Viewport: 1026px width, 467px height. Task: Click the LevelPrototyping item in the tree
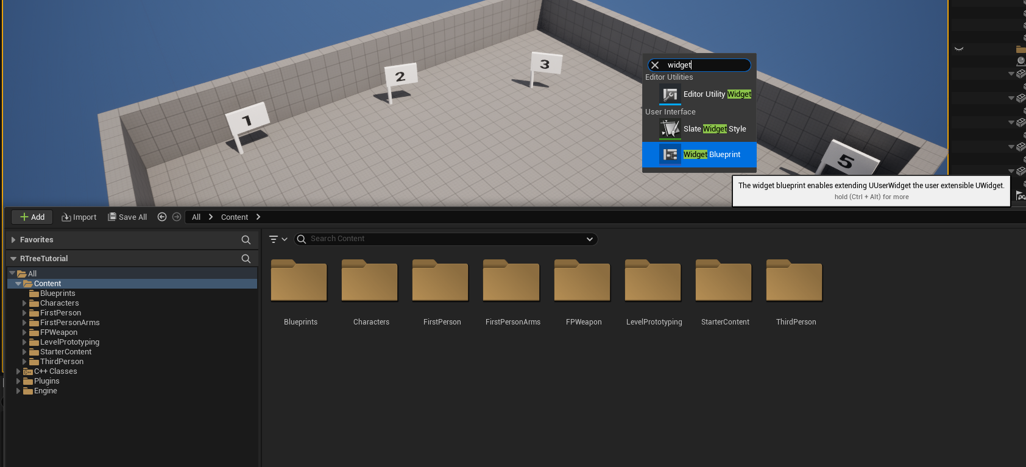tap(69, 342)
